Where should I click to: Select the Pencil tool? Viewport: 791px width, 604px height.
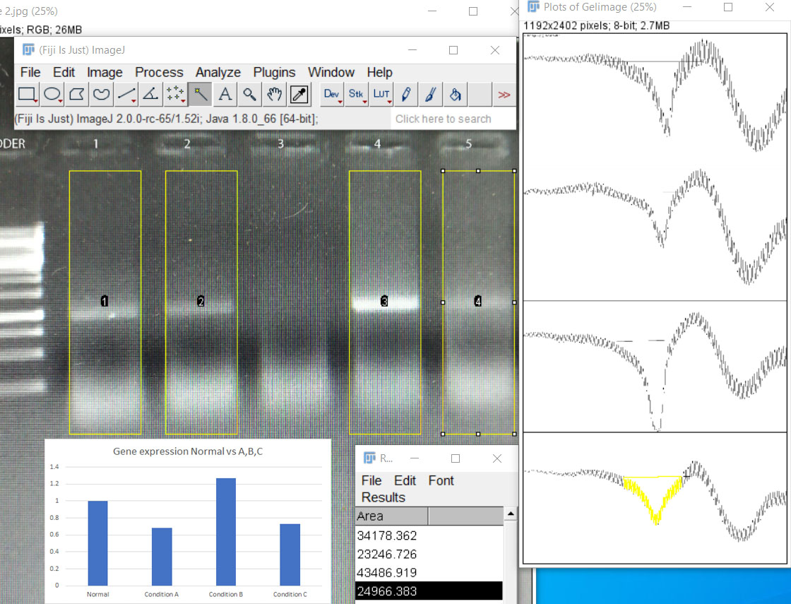406,95
